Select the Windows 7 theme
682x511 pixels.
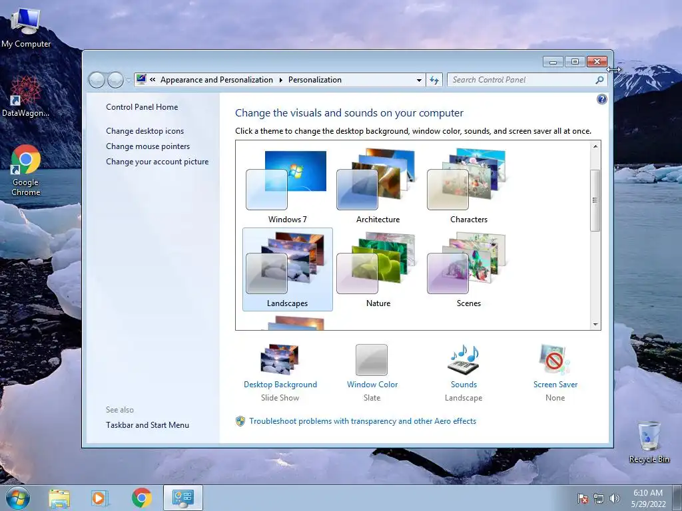point(287,186)
